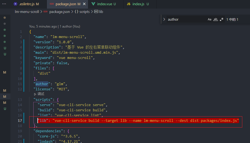This screenshot has width=250, height=143.
Task: Click the curly braces scripts breadcrumb icon
Action: coord(76,12)
